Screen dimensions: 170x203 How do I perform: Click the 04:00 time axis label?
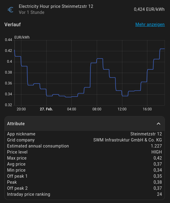tap(71, 109)
